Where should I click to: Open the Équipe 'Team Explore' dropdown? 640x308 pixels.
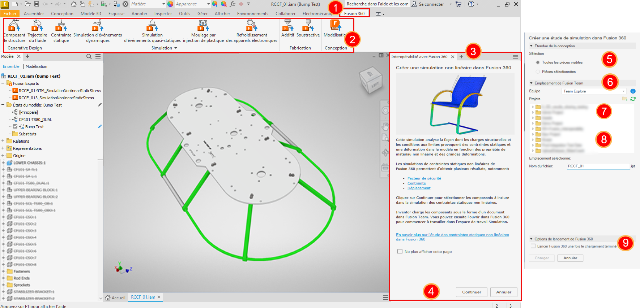click(594, 91)
